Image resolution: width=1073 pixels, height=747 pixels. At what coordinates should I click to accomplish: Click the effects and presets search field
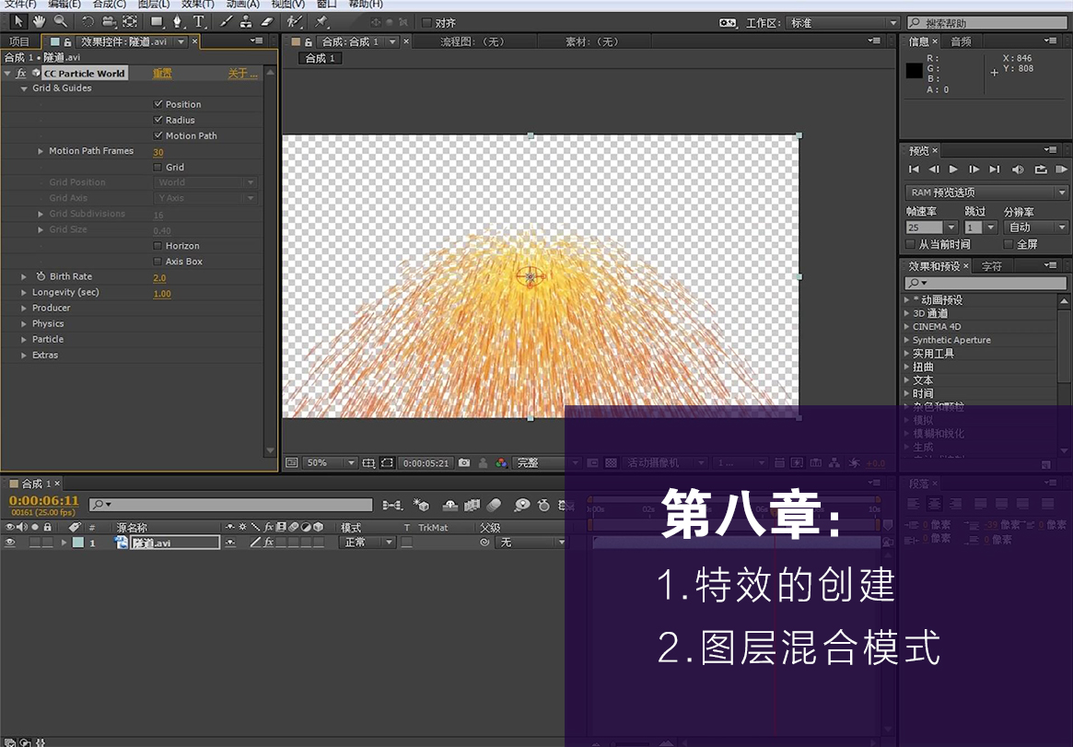(x=986, y=283)
